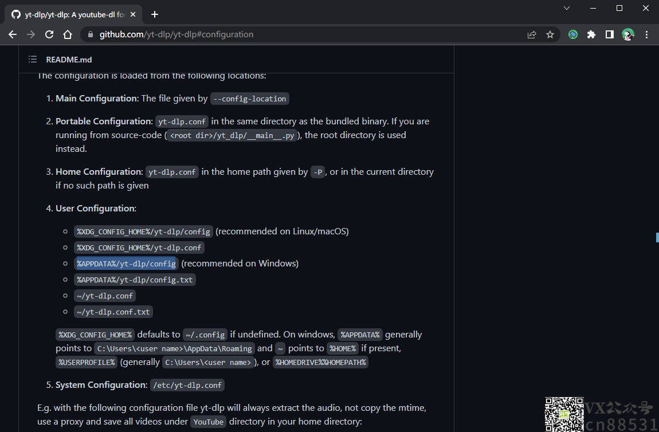659x432 pixels.
Task: Click the ~/.config default path code
Action: tap(205, 335)
